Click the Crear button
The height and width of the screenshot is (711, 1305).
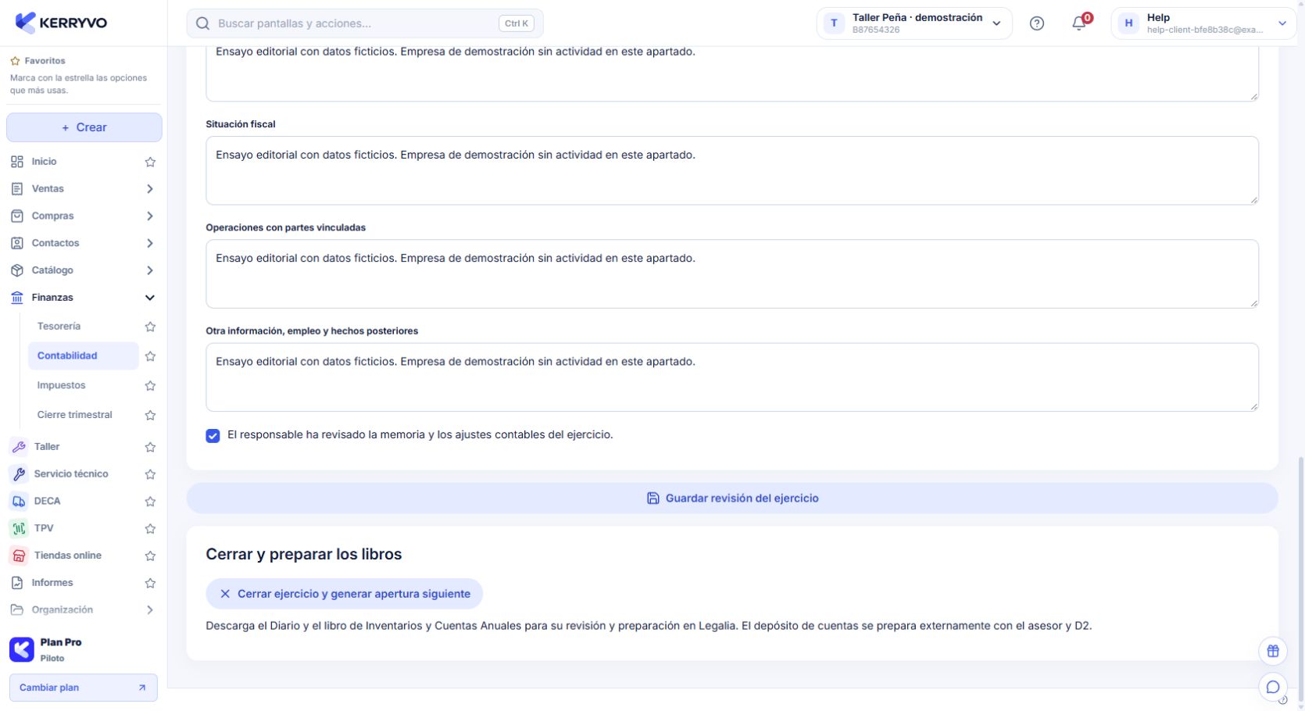pos(84,127)
